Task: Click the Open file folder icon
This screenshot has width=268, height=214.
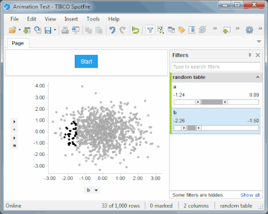Action: (12, 30)
